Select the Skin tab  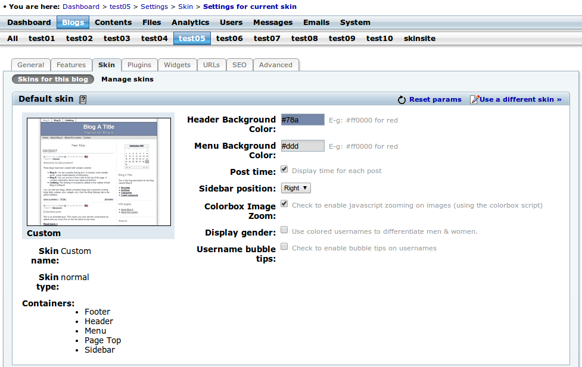(107, 65)
